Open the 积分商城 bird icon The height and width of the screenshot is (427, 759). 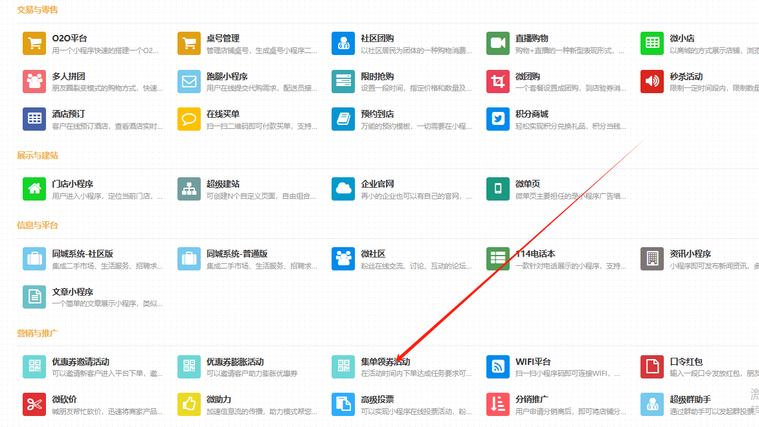point(497,119)
